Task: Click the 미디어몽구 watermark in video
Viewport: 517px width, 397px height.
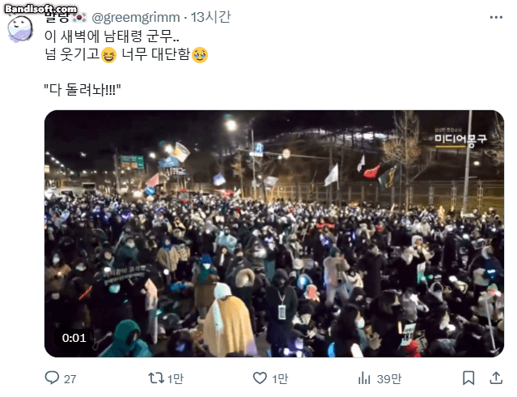Action: (x=460, y=139)
